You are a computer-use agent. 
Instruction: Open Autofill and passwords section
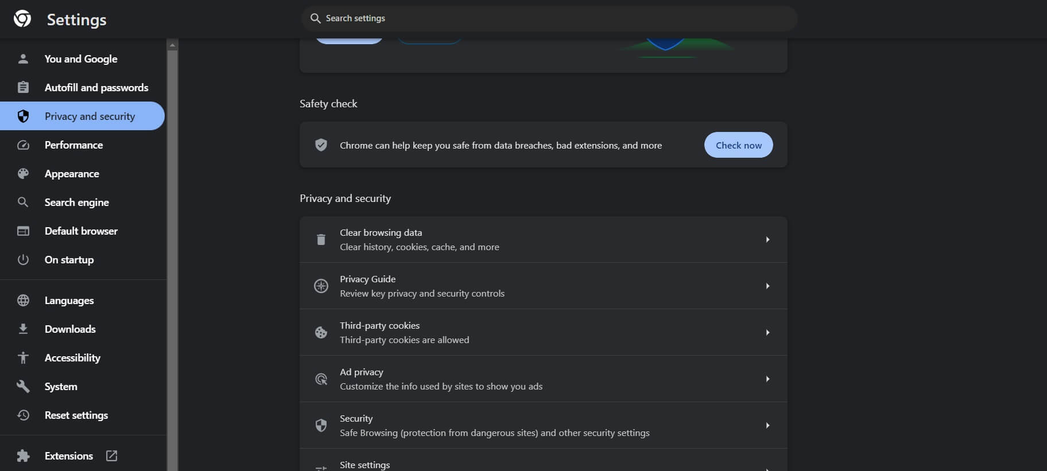(96, 88)
